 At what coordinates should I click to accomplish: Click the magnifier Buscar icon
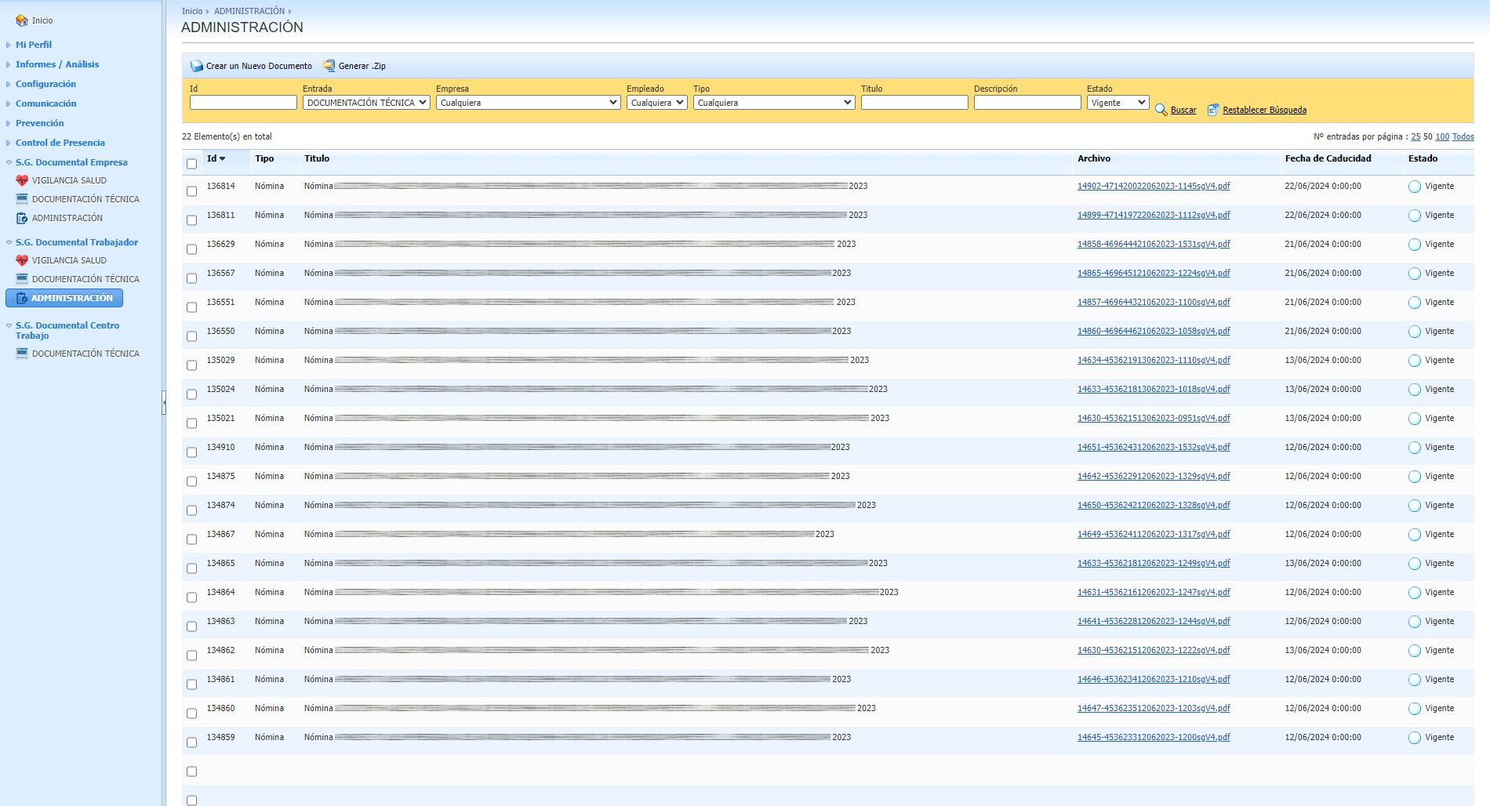(x=1161, y=110)
